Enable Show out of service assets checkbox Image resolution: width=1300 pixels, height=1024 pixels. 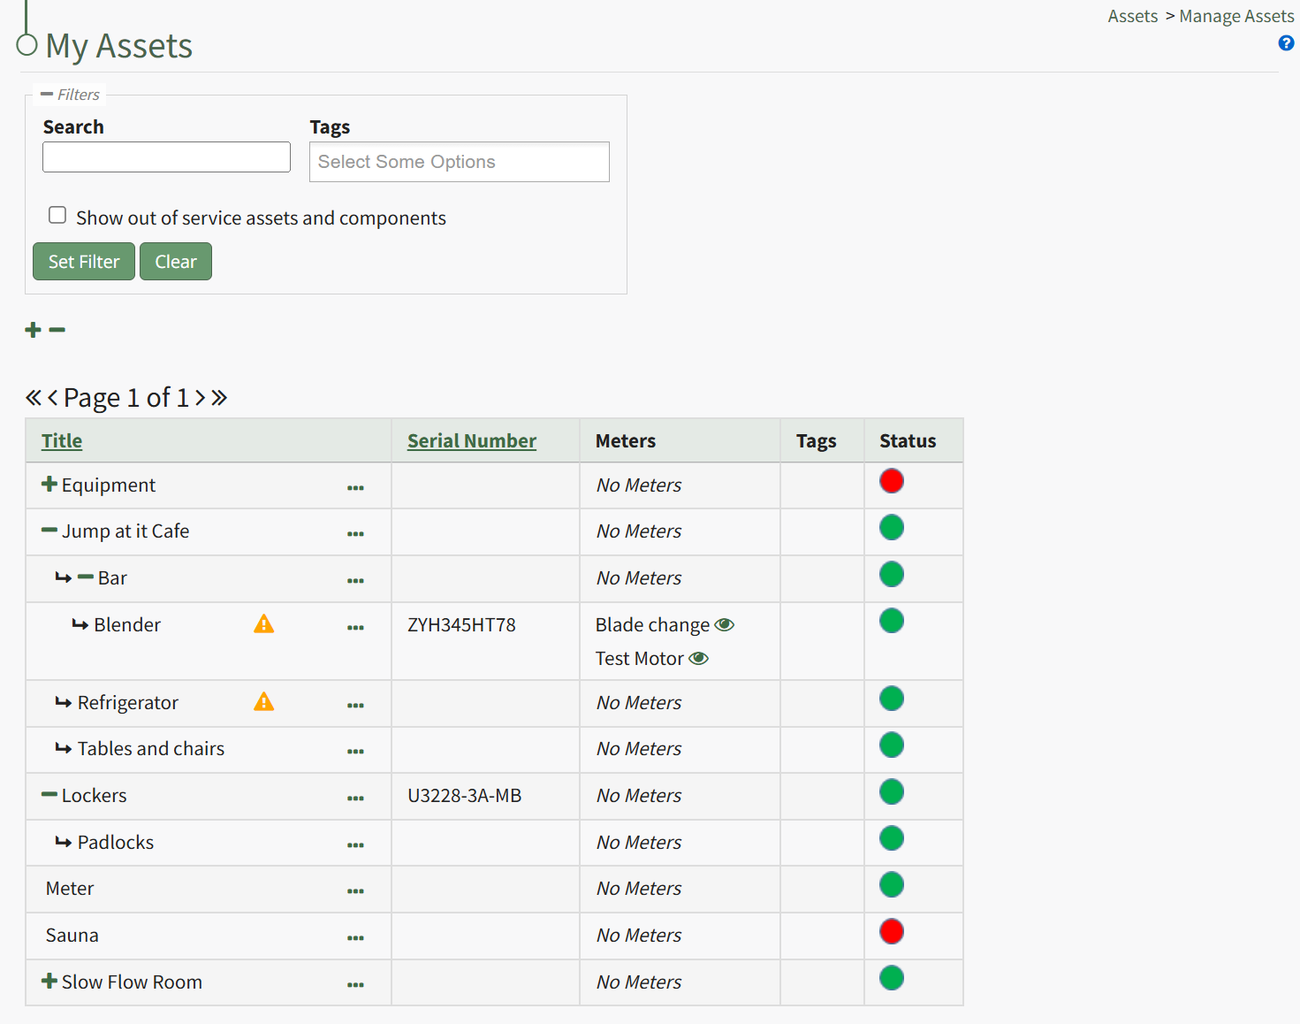tap(57, 216)
